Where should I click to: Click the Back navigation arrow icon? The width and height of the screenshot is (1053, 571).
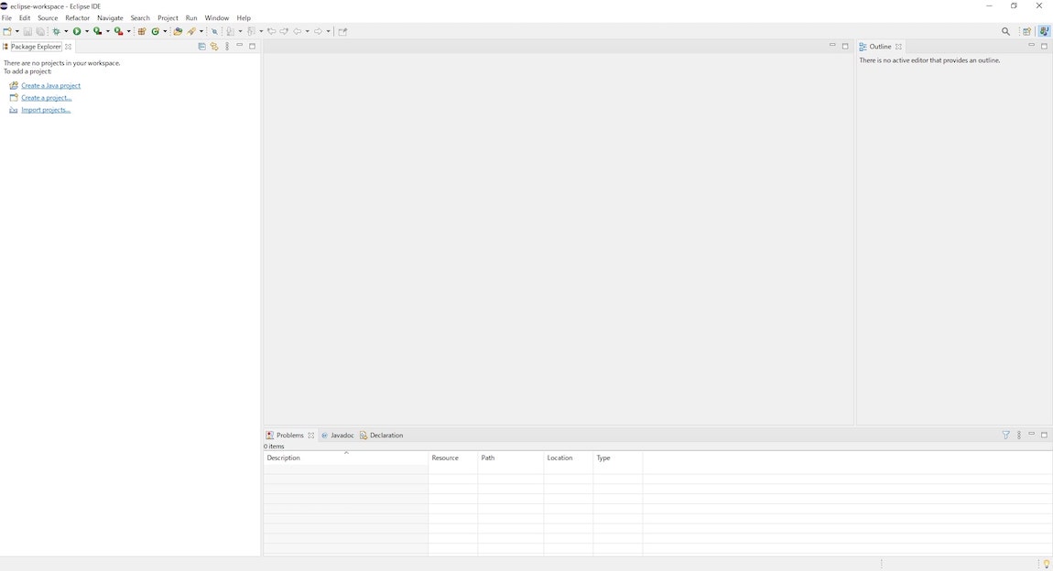pos(298,31)
